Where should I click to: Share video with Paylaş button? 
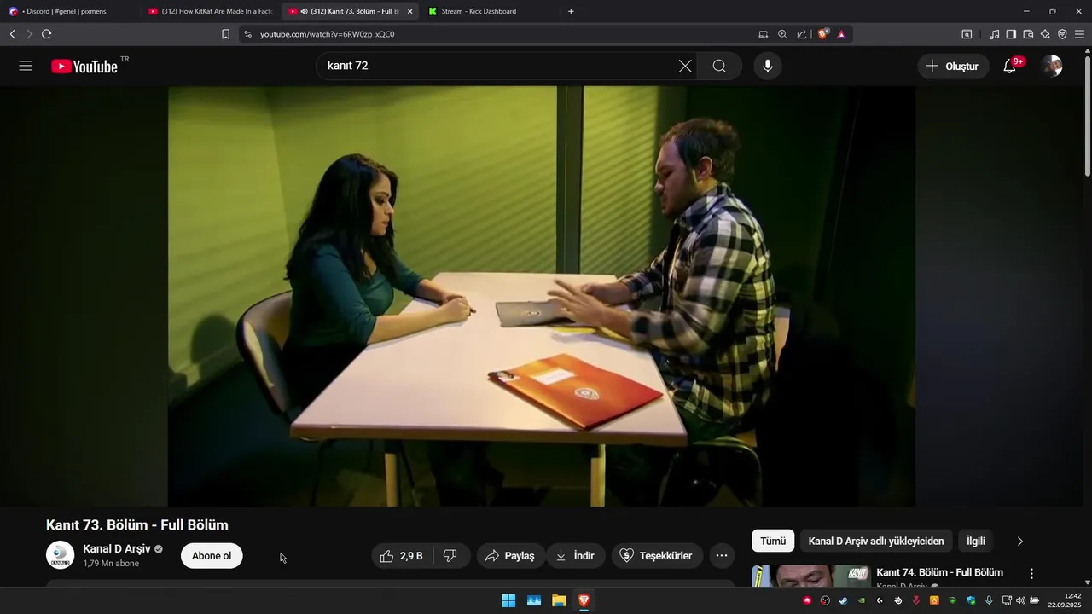coord(510,556)
